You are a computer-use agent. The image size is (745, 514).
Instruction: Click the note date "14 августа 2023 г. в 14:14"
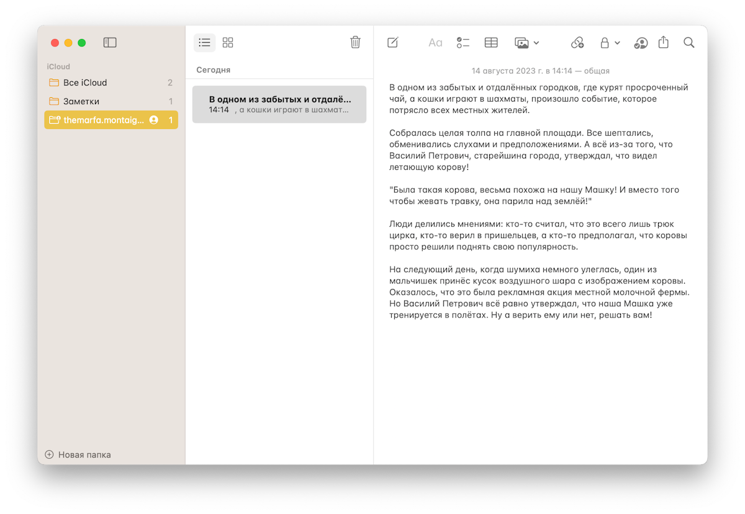[x=522, y=71]
